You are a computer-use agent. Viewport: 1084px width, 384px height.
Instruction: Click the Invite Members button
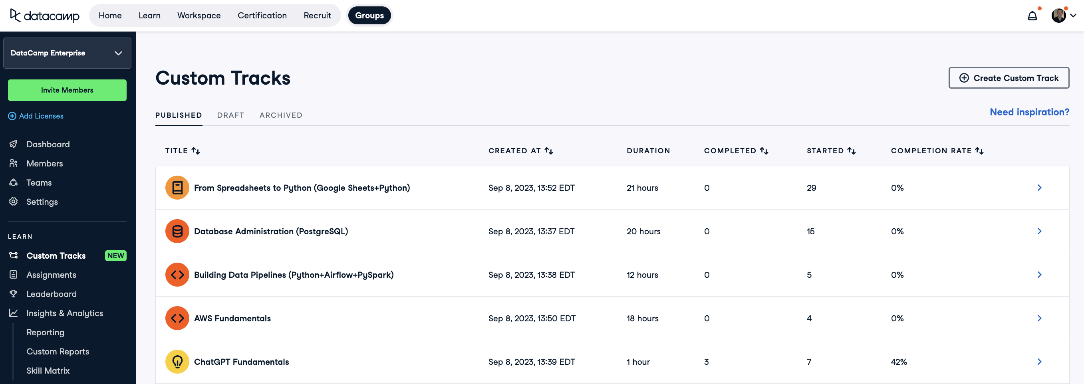68,90
